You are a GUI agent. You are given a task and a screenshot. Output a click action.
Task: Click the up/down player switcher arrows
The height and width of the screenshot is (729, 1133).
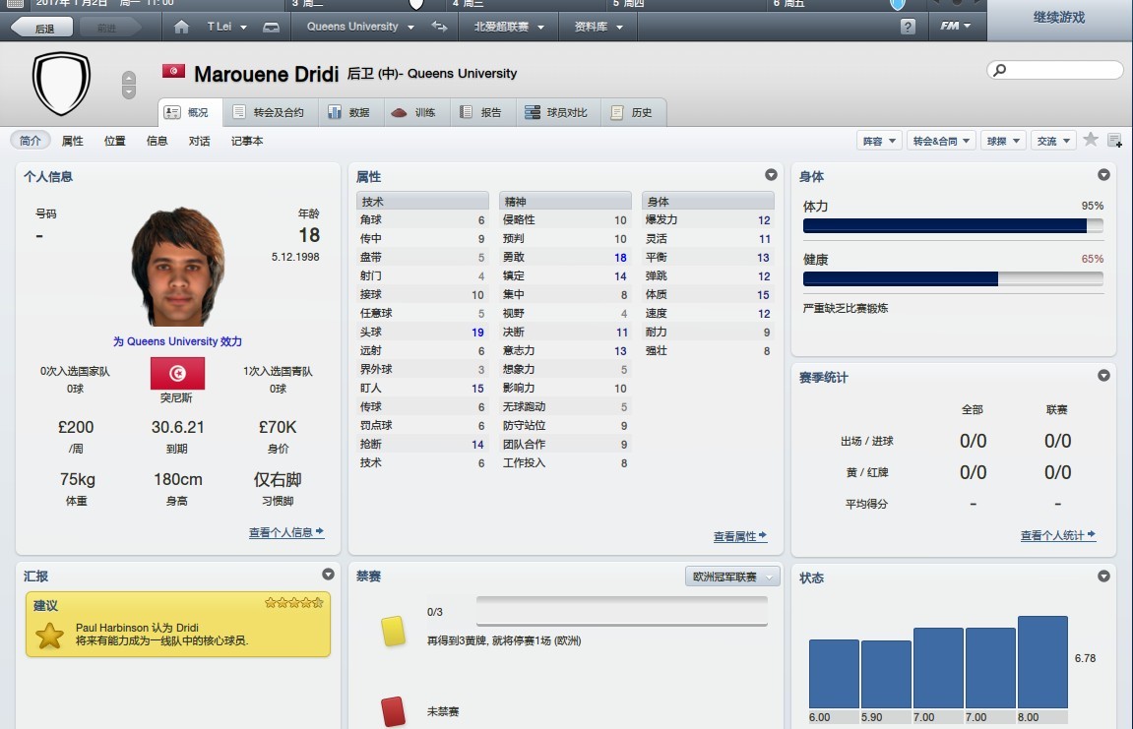(x=129, y=86)
